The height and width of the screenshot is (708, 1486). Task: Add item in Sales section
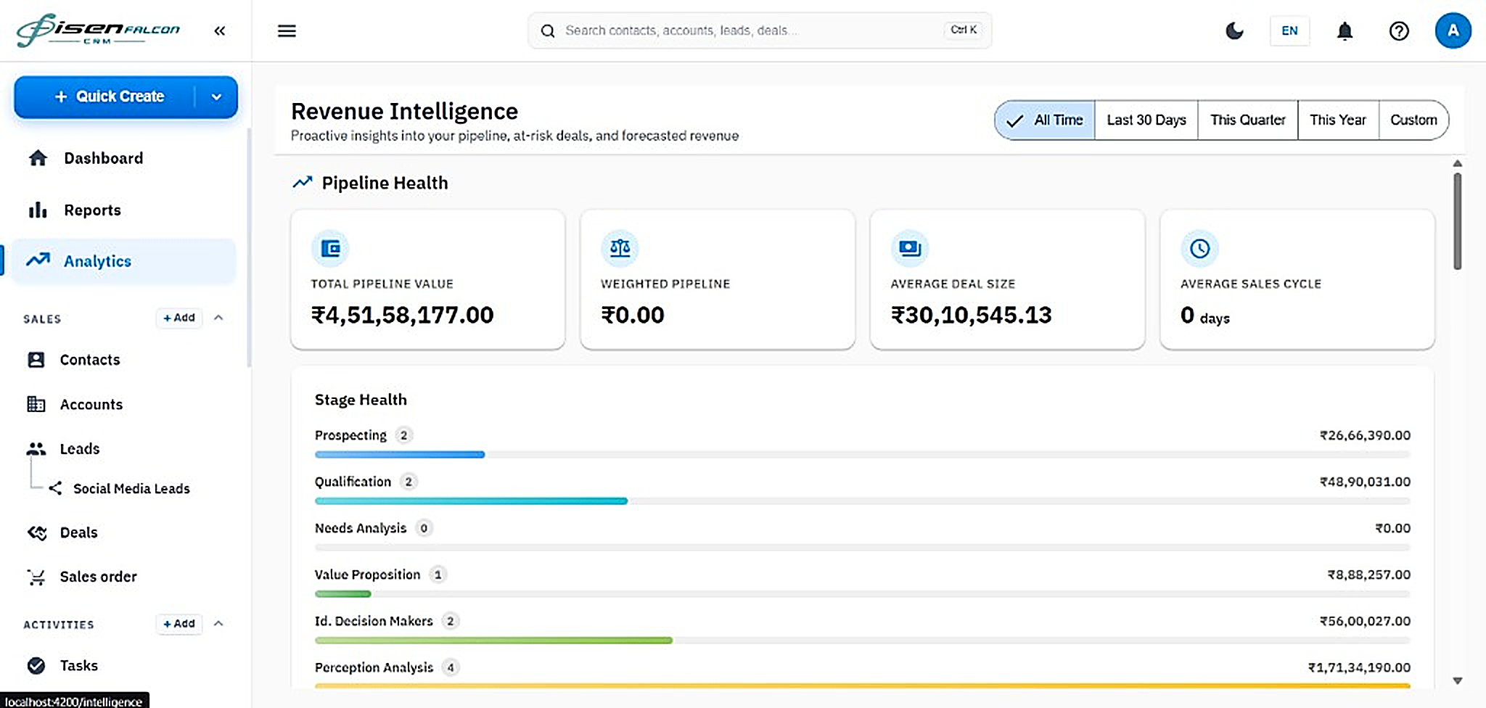[179, 318]
